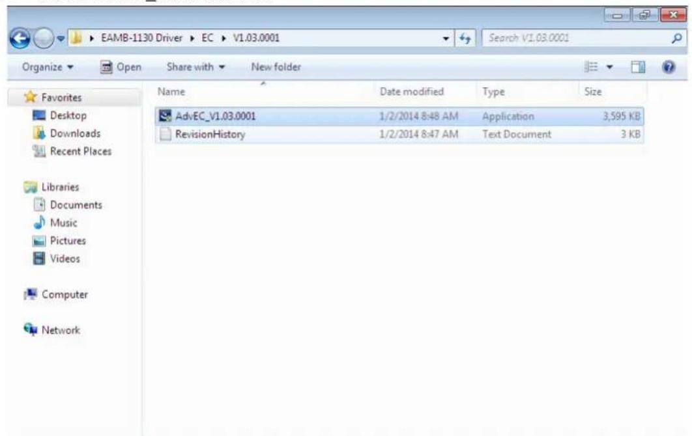Select V1.03.0001 in the breadcrumb path

[257, 38]
